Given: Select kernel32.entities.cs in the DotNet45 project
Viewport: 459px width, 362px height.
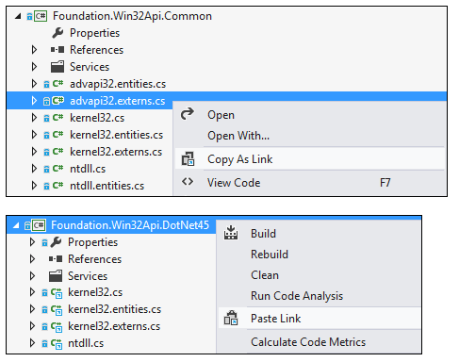Looking at the screenshot, I should pos(114,309).
